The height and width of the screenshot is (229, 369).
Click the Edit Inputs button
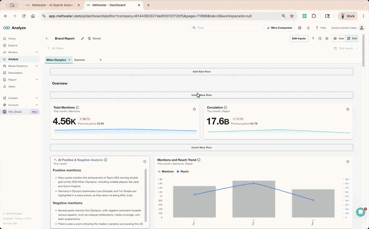(299, 38)
